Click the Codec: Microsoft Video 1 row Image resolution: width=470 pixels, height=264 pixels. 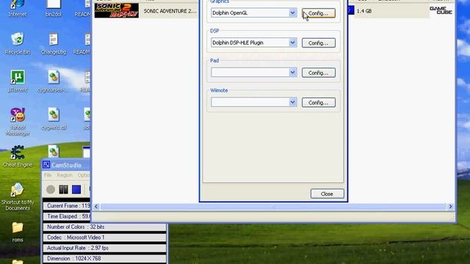pos(104,238)
